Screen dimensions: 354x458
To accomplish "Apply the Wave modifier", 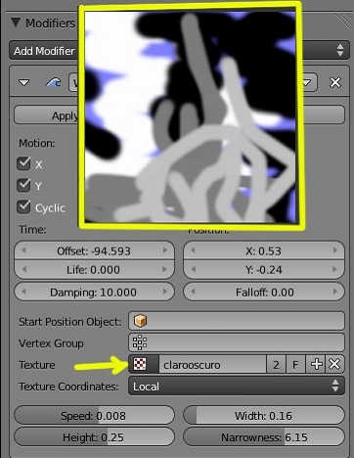I will point(47,114).
